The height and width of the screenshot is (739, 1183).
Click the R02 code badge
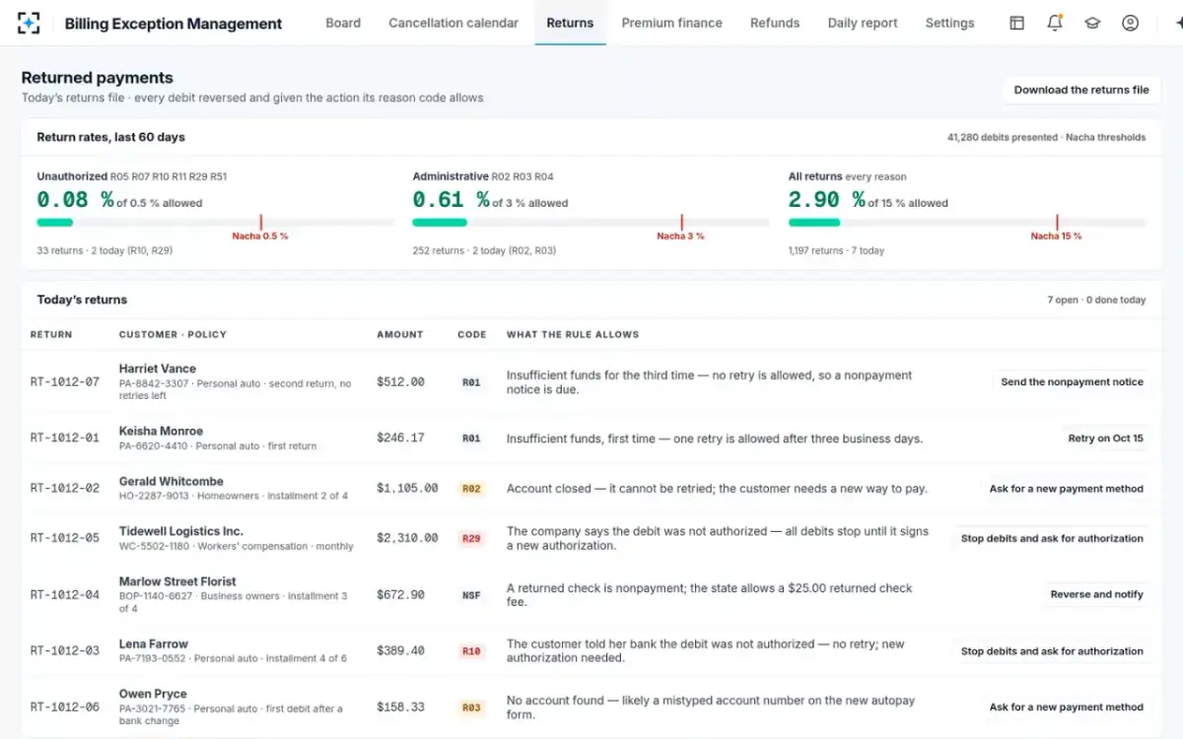(471, 489)
